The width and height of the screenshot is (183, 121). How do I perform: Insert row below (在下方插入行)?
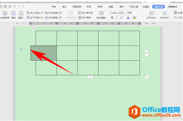coord(35,17)
